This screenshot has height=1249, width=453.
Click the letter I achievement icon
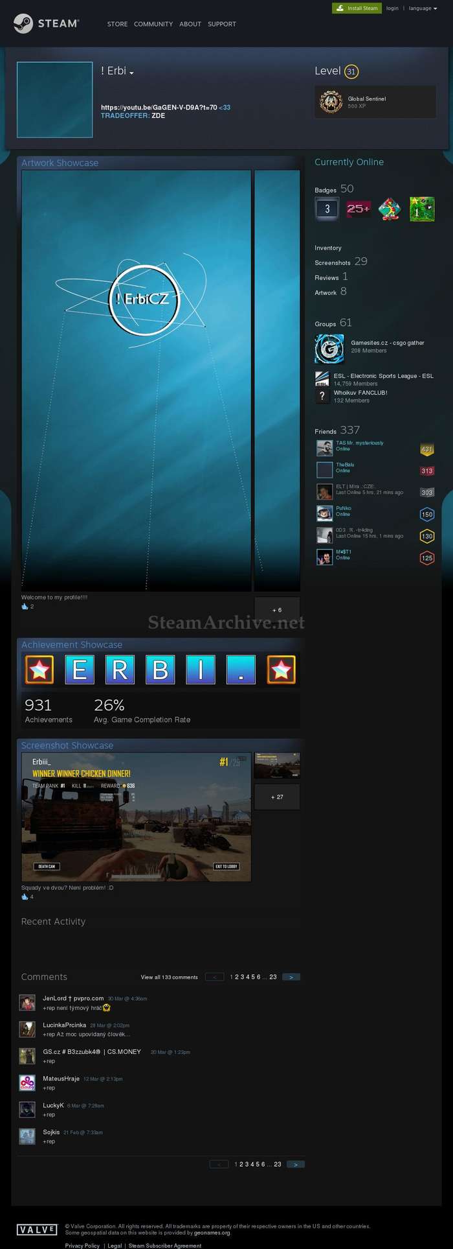201,670
